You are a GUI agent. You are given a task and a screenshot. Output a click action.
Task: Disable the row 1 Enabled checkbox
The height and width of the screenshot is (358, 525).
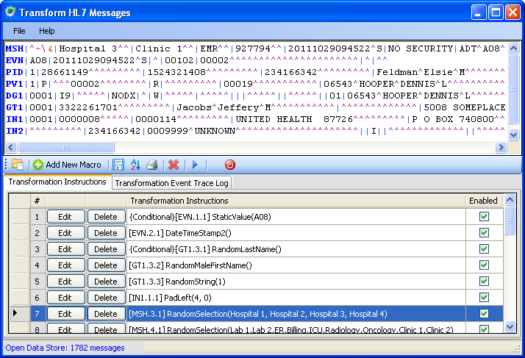[483, 217]
